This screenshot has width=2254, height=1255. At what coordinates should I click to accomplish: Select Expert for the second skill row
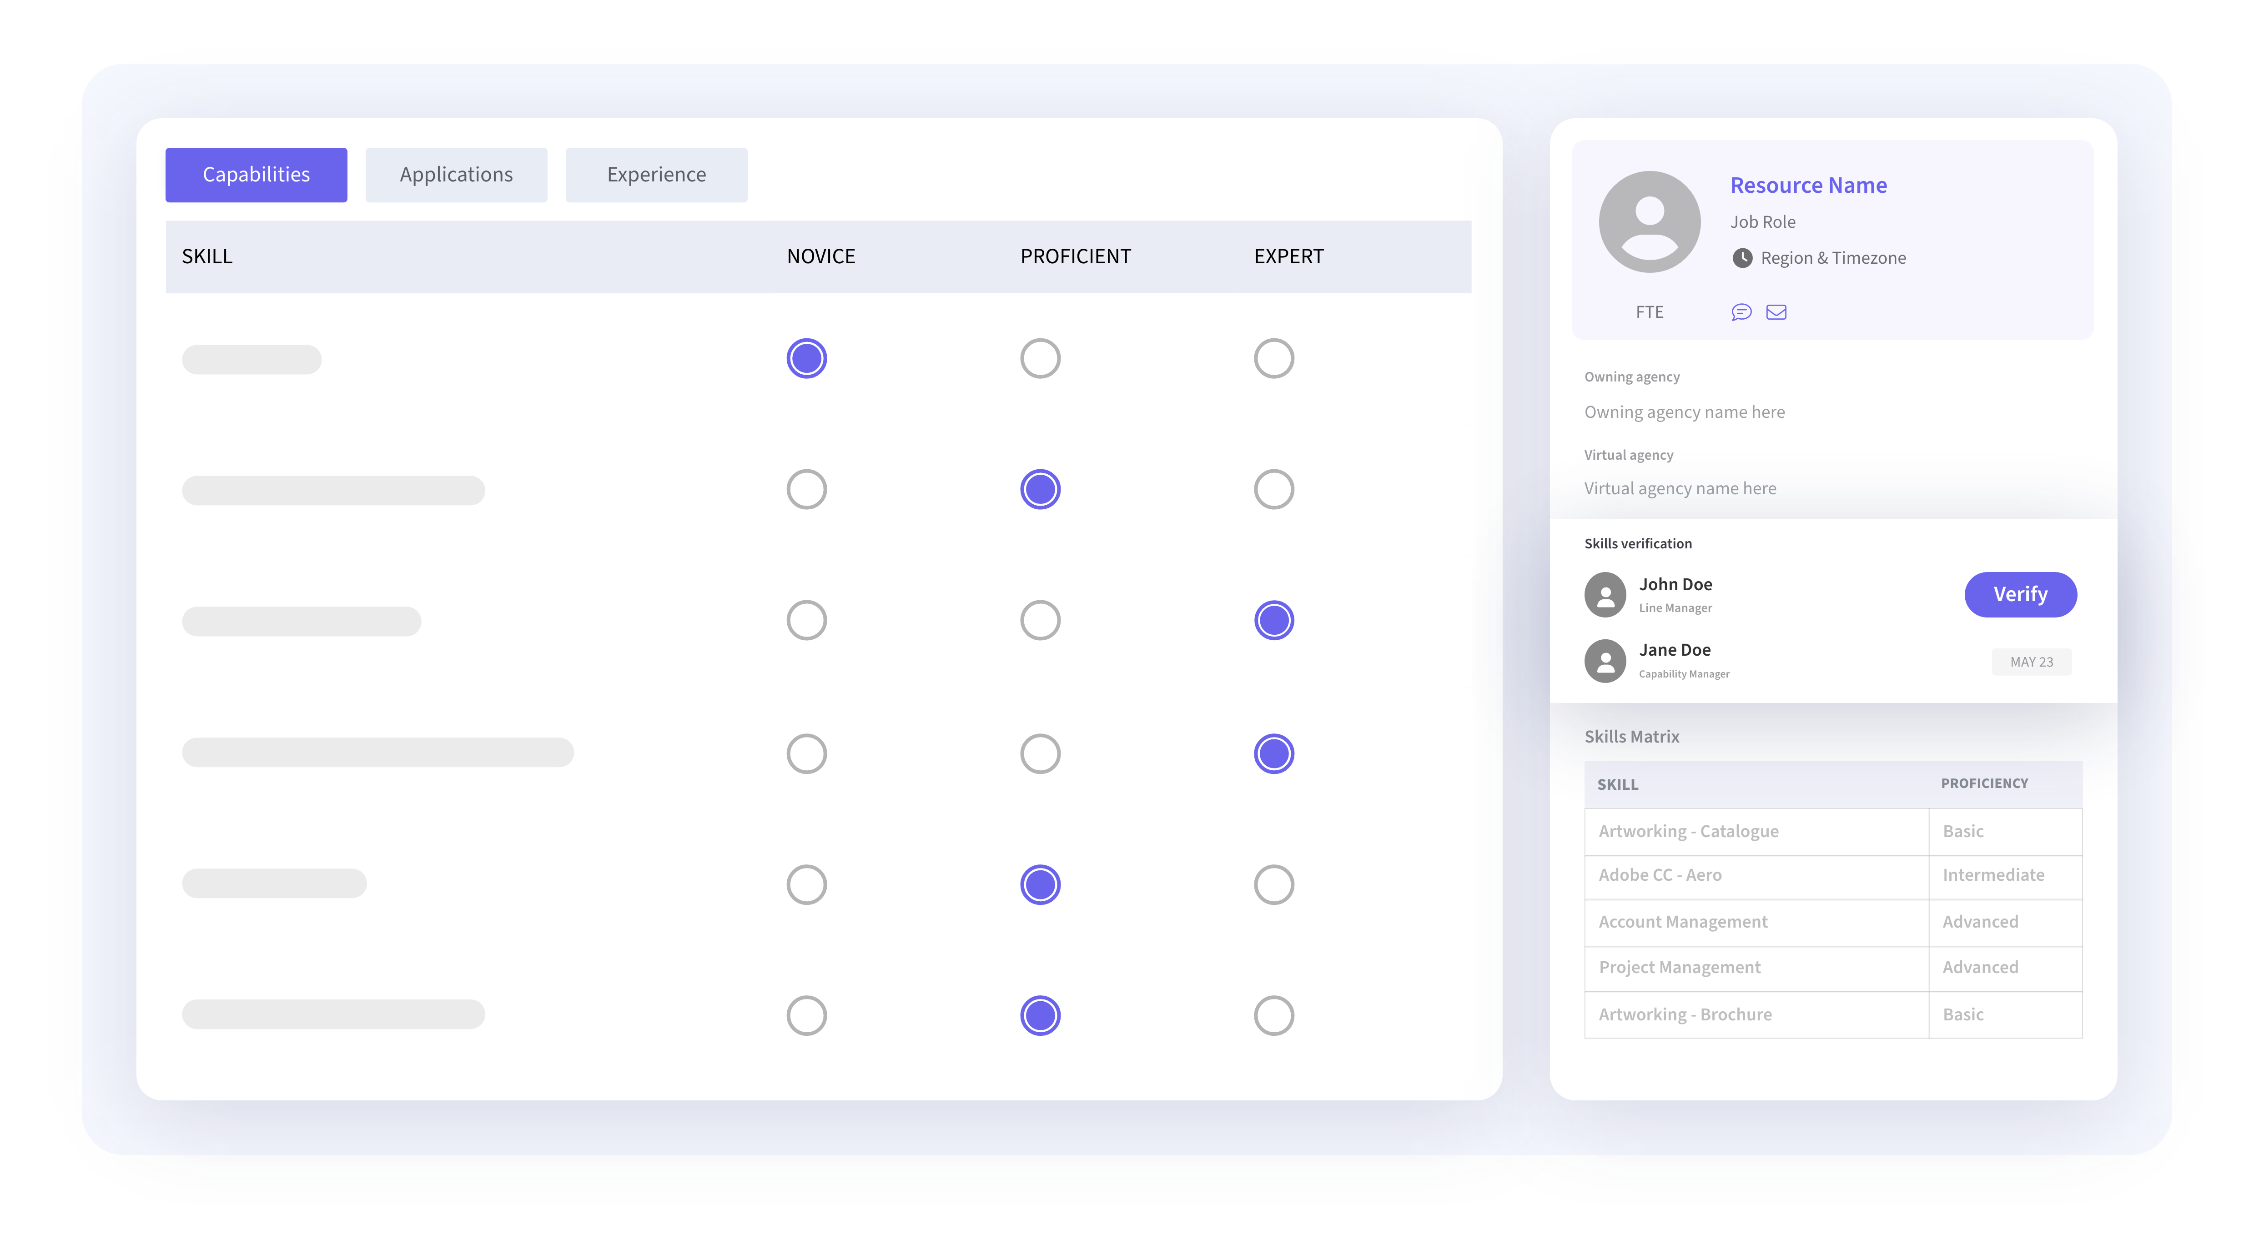[x=1273, y=490]
